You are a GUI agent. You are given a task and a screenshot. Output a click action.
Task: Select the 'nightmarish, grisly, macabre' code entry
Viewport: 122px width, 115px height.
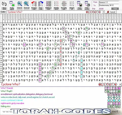pyautogui.click(x=12, y=103)
